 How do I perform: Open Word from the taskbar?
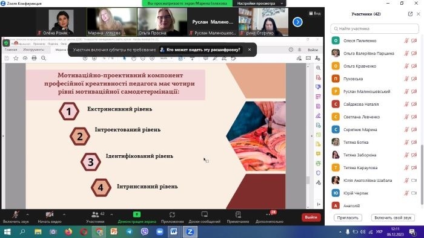point(174,232)
